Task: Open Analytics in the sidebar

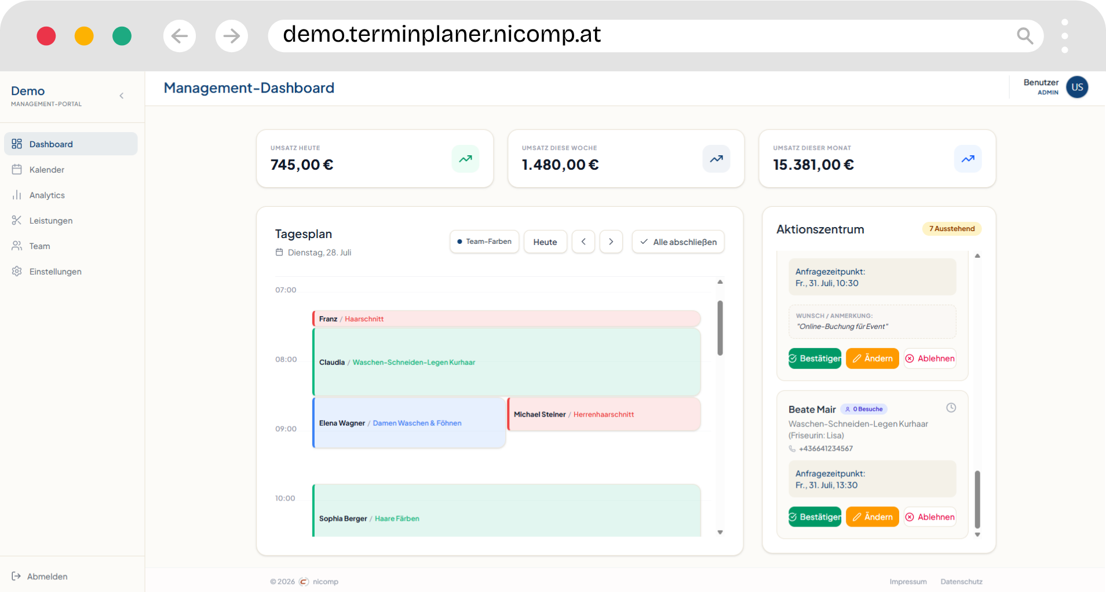Action: coord(71,195)
